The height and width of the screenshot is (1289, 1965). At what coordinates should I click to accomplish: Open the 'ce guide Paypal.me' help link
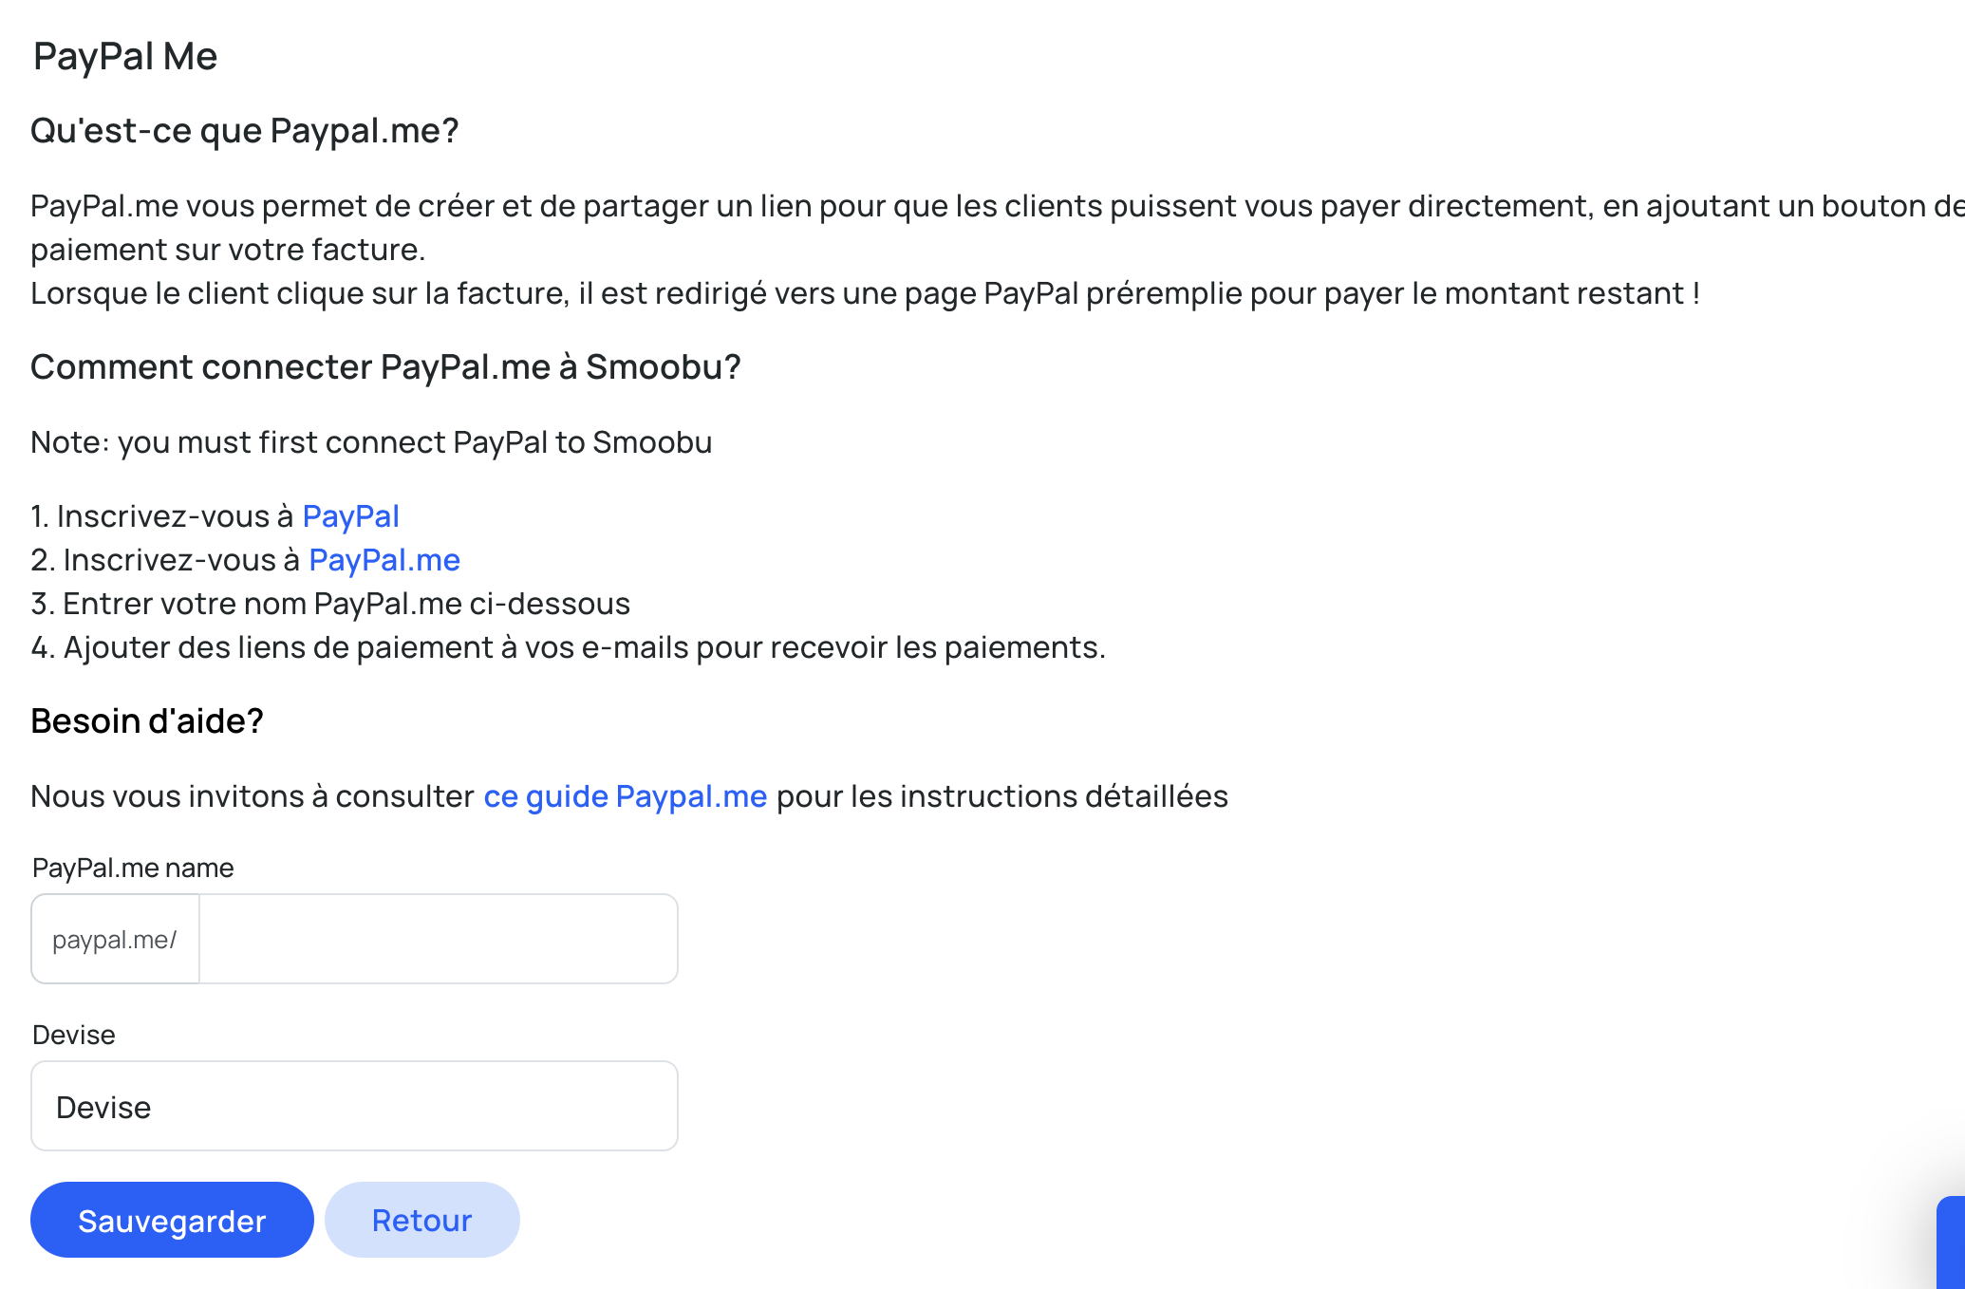point(625,796)
